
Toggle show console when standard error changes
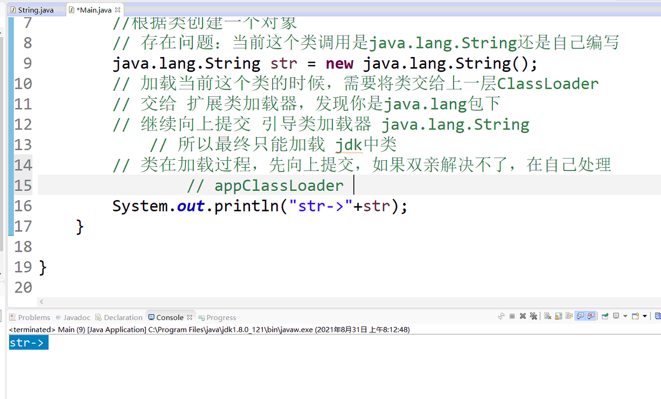click(x=591, y=316)
